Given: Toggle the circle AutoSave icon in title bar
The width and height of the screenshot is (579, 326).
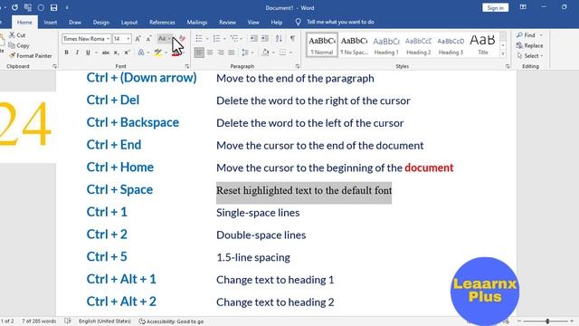Looking at the screenshot, I should 41,7.
